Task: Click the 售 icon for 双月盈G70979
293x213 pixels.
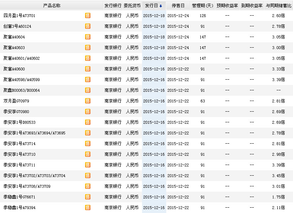Action: (88, 101)
